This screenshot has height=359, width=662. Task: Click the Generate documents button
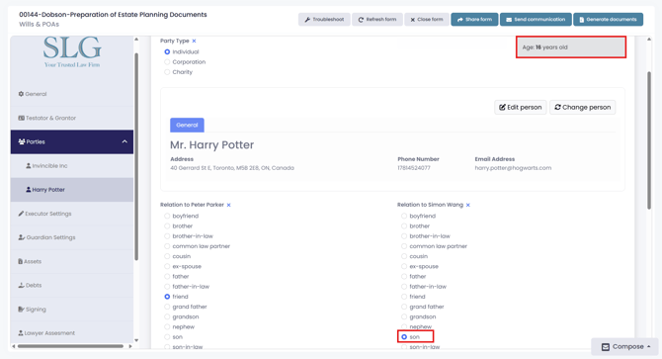(x=608, y=20)
